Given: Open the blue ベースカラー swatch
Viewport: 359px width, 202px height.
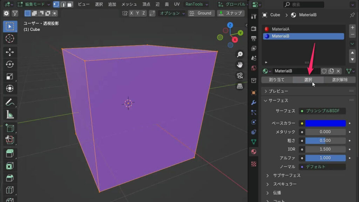Looking at the screenshot, I should 325,123.
